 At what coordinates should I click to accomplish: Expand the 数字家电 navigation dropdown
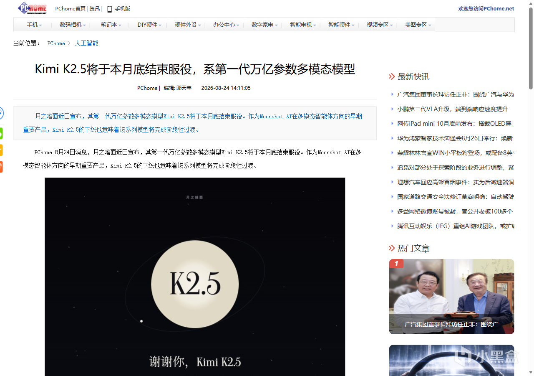coord(264,25)
